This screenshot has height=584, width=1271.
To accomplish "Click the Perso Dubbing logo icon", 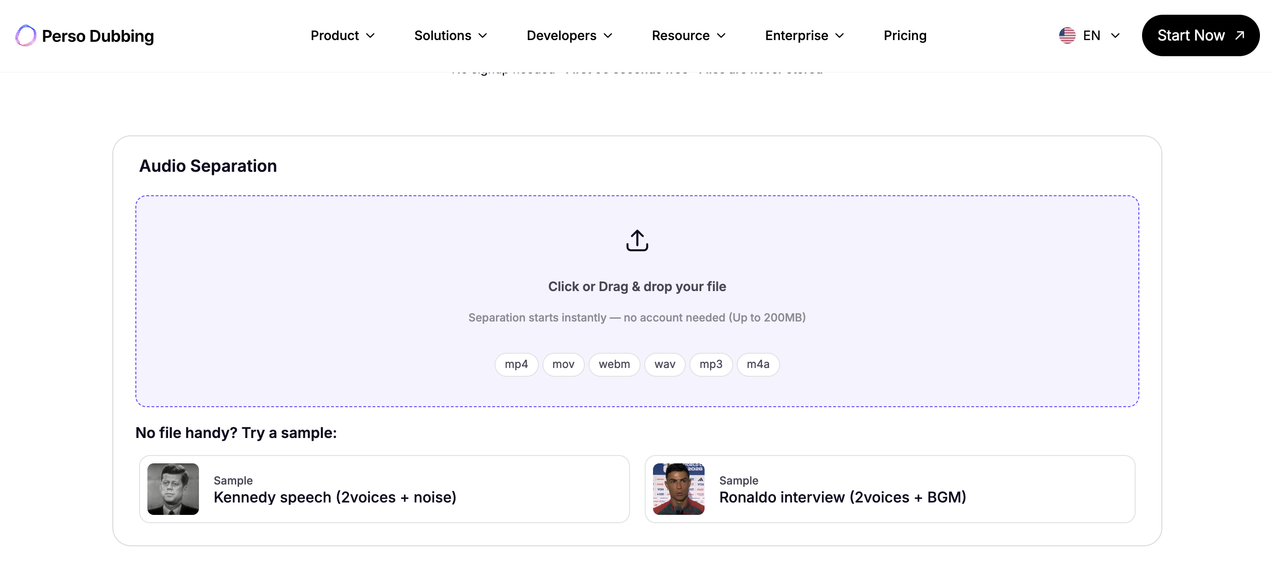I will pos(26,35).
